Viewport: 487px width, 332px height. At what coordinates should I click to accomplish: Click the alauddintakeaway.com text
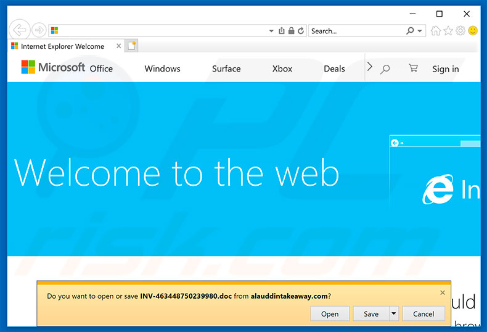(x=289, y=296)
